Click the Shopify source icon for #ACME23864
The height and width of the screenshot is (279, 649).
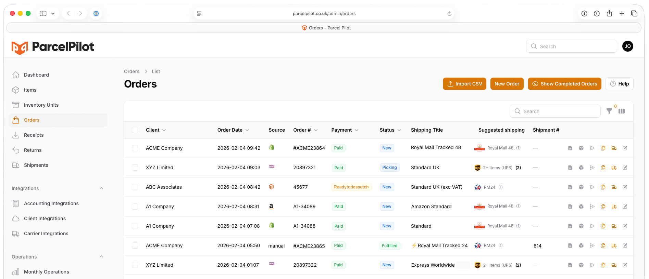pyautogui.click(x=272, y=147)
